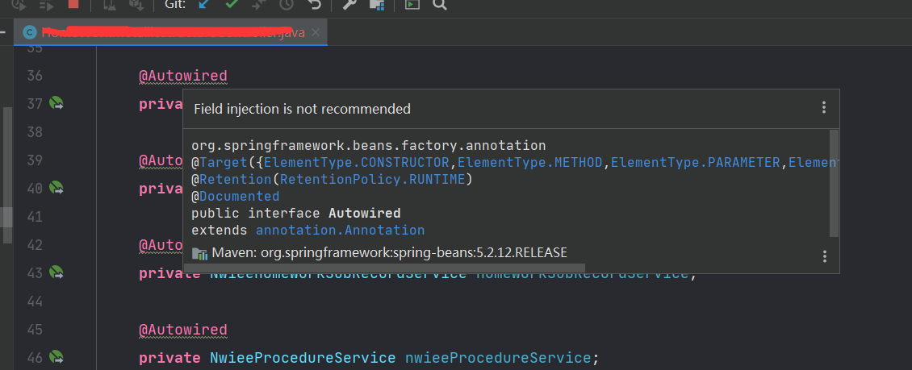
Task: Click the profiler run icon
Action: click(x=47, y=5)
